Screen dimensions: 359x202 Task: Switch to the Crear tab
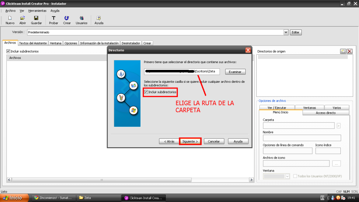pyautogui.click(x=147, y=43)
